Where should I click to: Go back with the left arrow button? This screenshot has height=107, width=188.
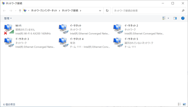[x=4, y=11]
